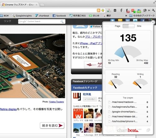Click the pop-out window icon beside the chartbeat logo
156x138 pixels.
(x=148, y=130)
